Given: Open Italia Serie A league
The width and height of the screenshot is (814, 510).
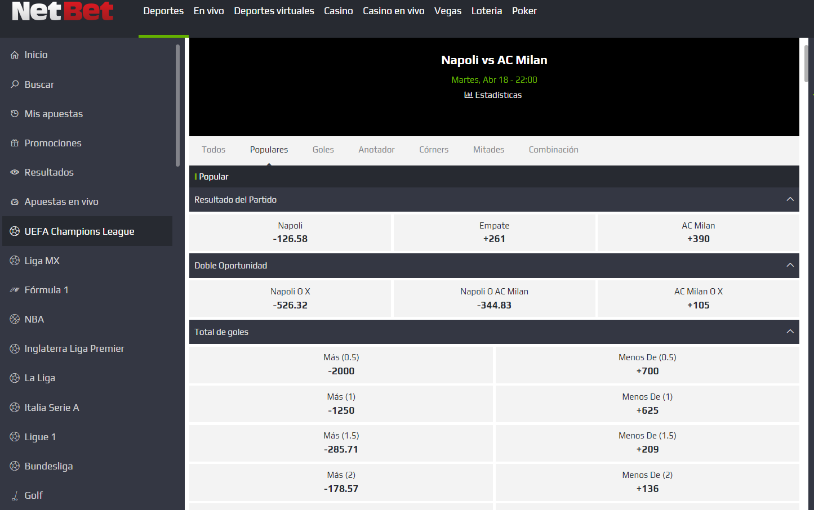Looking at the screenshot, I should click(x=52, y=408).
